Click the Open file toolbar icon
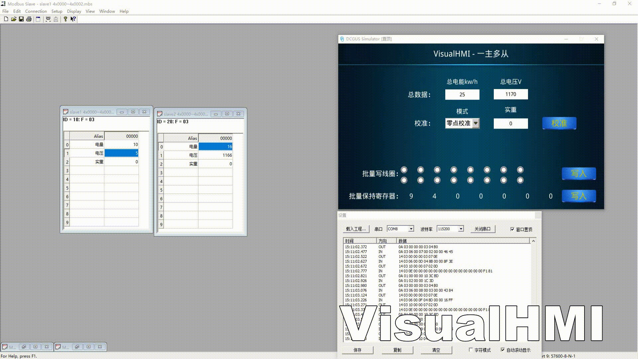This screenshot has width=638, height=359. [x=14, y=19]
